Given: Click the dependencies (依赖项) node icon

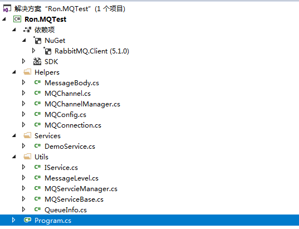Looking at the screenshot, I should [27, 30].
